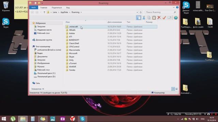The image size is (218, 122).
Task: Open Explorer help question mark icon
Action: [x=177, y=7]
